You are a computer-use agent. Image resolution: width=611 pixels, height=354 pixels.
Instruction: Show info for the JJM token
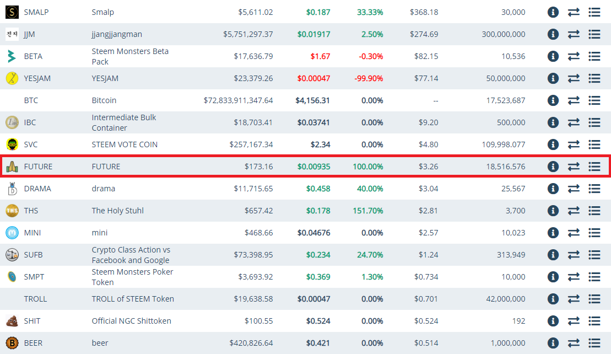pyautogui.click(x=553, y=34)
